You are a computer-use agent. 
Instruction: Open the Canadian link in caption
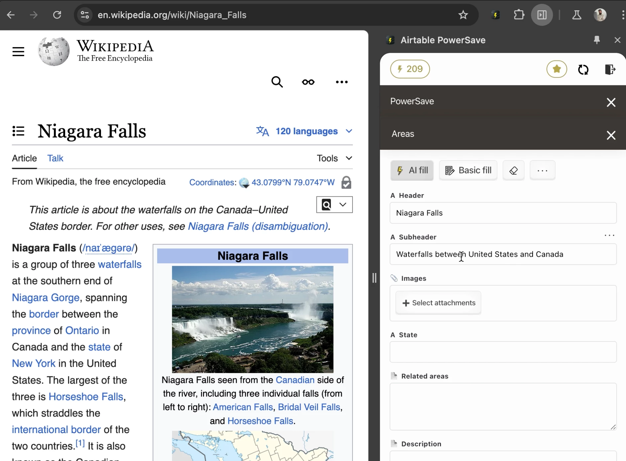pos(295,380)
